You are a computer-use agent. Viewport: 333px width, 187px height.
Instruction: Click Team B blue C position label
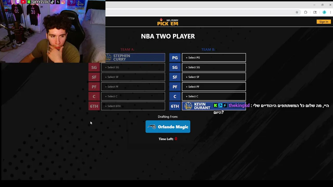point(175,96)
